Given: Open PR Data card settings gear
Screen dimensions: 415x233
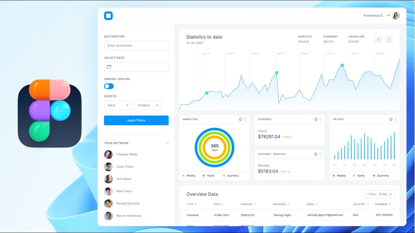Looking at the screenshot, I should [x=391, y=119].
